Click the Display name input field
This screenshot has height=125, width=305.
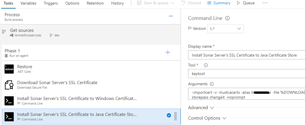pyautogui.click(x=246, y=55)
